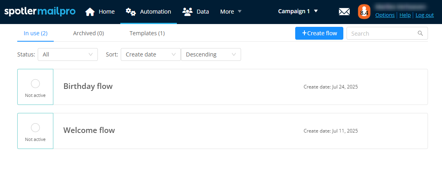This screenshot has height=177, width=442.
Task: Expand the Status filter dropdown
Action: 67,54
